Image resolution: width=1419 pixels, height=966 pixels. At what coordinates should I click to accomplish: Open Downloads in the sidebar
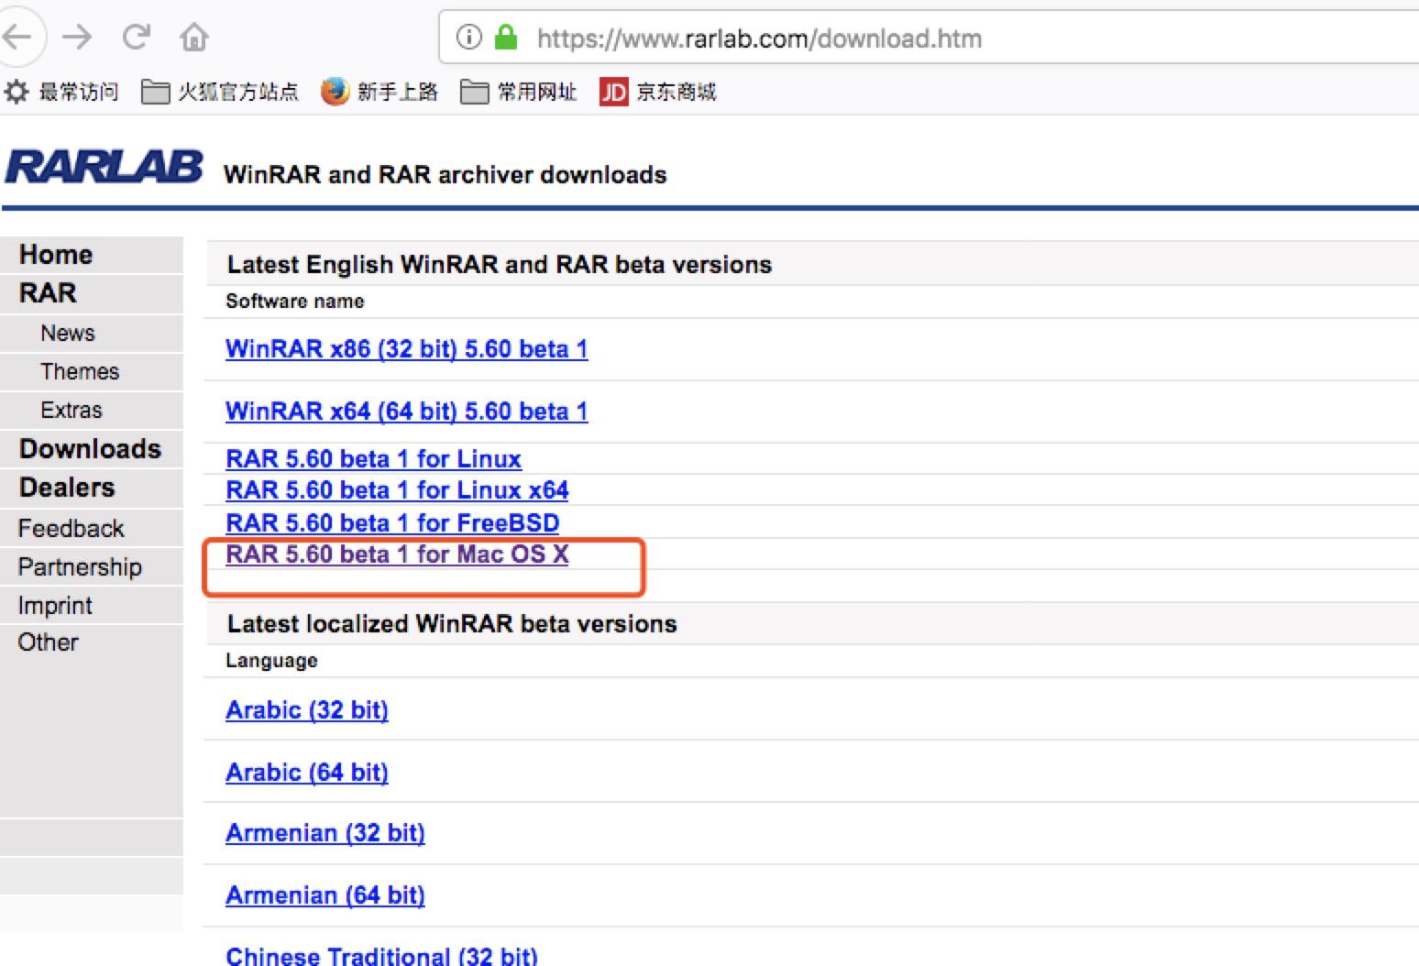(x=90, y=449)
